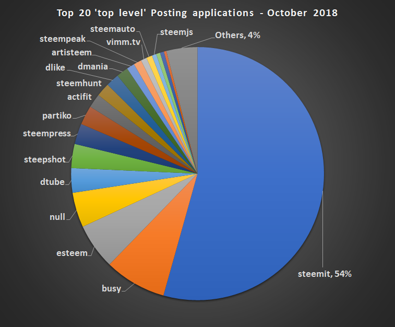Click the 'vimm.tv' data label
The height and width of the screenshot is (327, 395).
point(123,42)
